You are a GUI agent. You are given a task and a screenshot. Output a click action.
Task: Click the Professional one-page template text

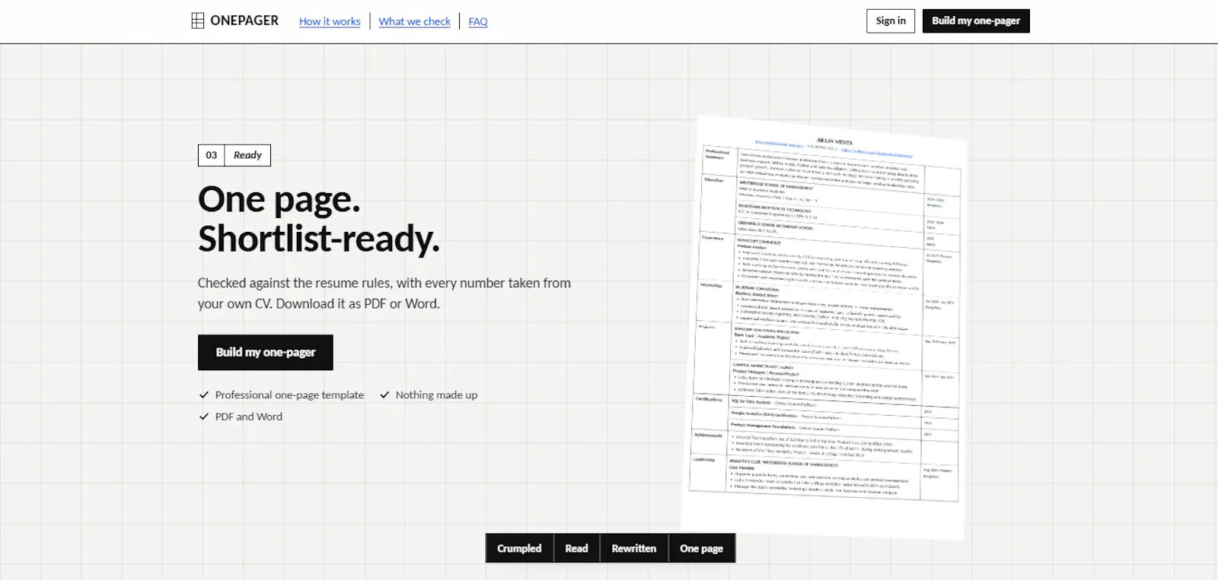coord(289,395)
